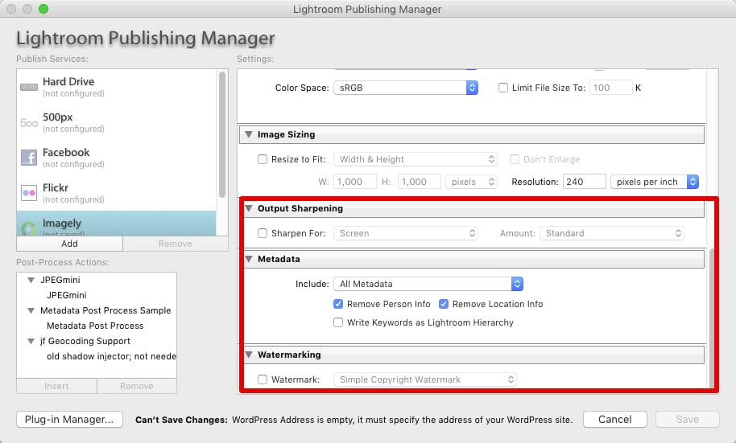
Task: Open the Sharpen For Screen dropdown
Action: coord(406,233)
